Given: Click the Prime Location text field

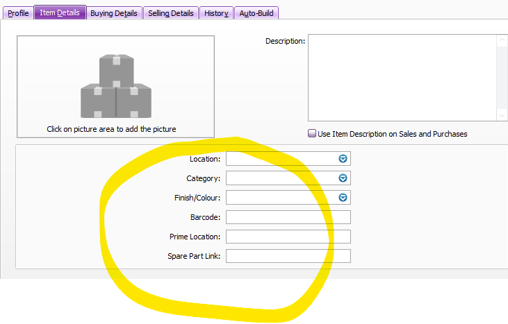Looking at the screenshot, I should [288, 237].
